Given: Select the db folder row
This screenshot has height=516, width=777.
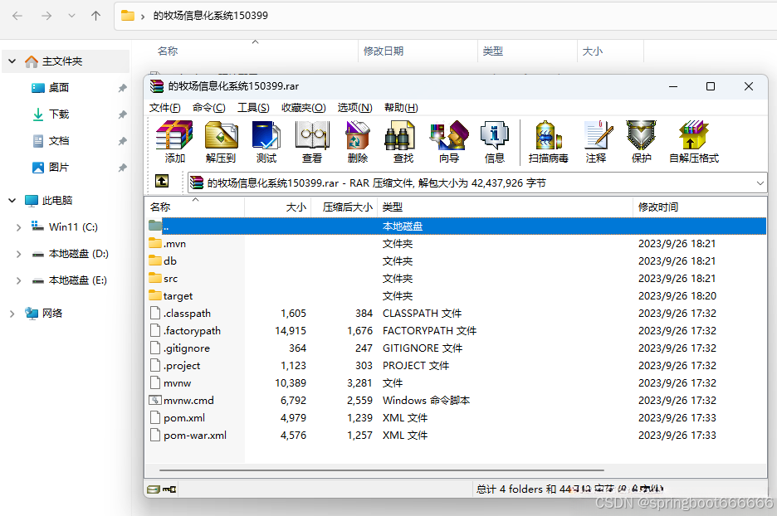Looking at the screenshot, I should tap(456, 261).
